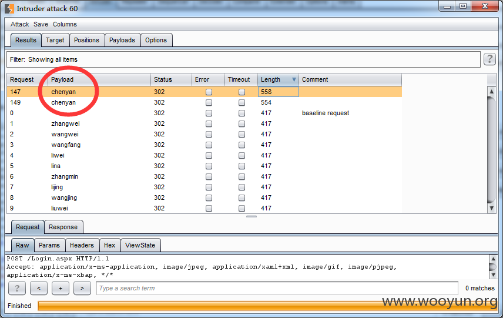503x318 pixels.
Task: Sort results by Error column header
Action: coord(208,79)
